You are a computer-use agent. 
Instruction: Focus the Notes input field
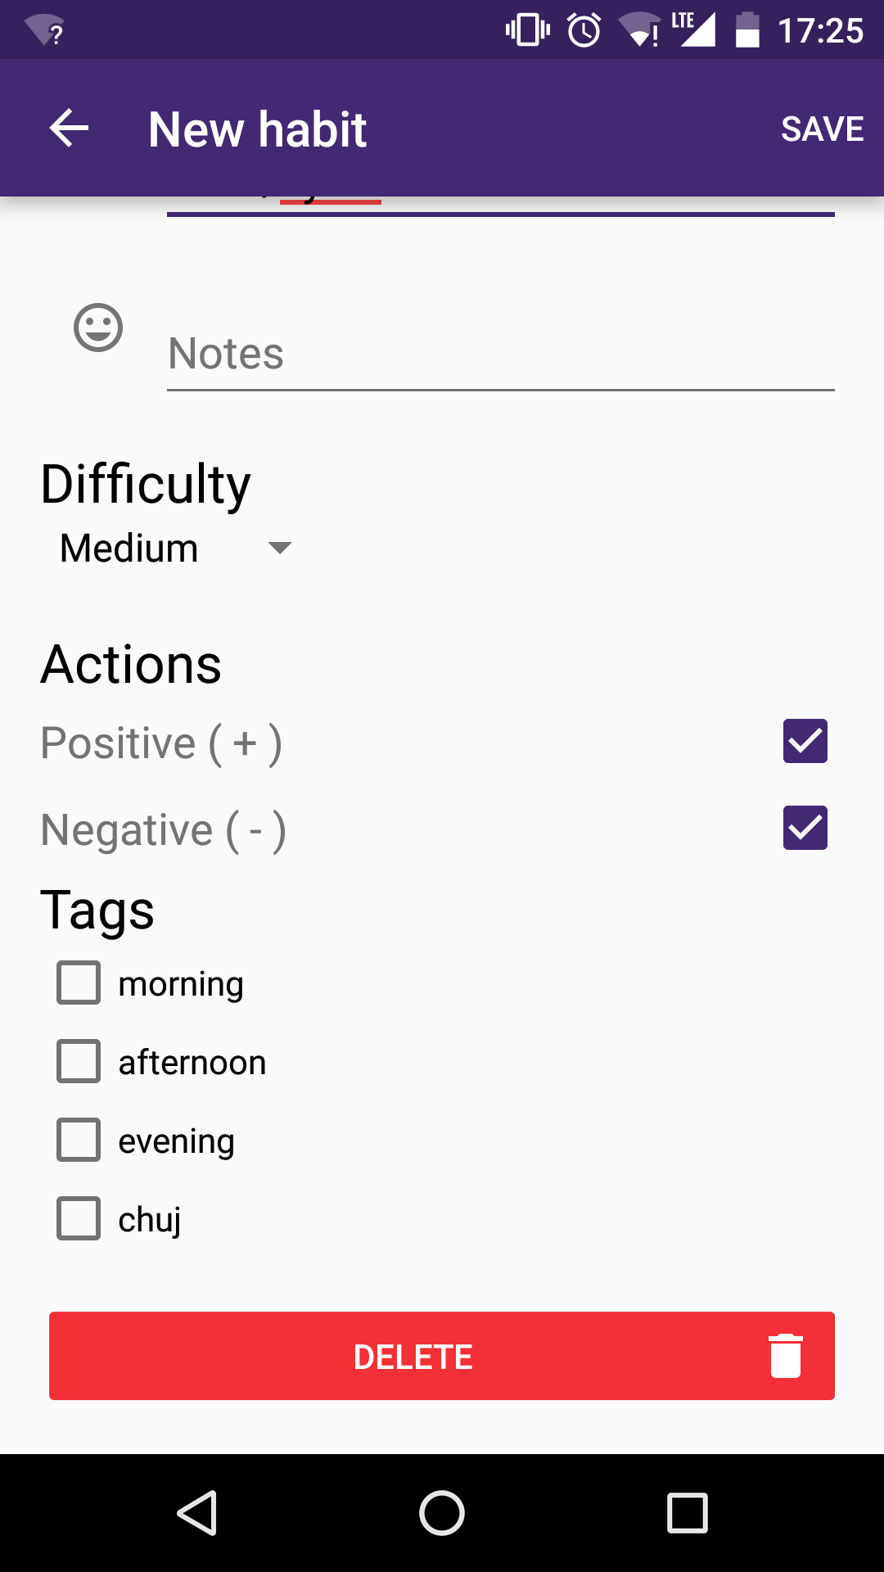pos(499,354)
